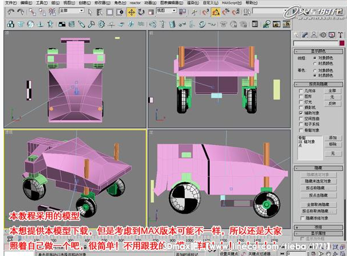The width and height of the screenshot is (347, 256).
Task: Open the 修改器 menu
Action: click(x=102, y=3)
